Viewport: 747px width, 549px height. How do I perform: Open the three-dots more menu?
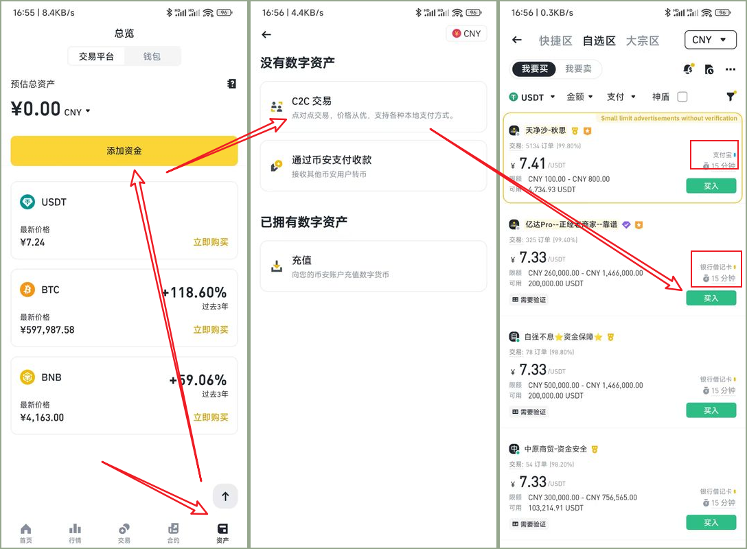coord(731,69)
